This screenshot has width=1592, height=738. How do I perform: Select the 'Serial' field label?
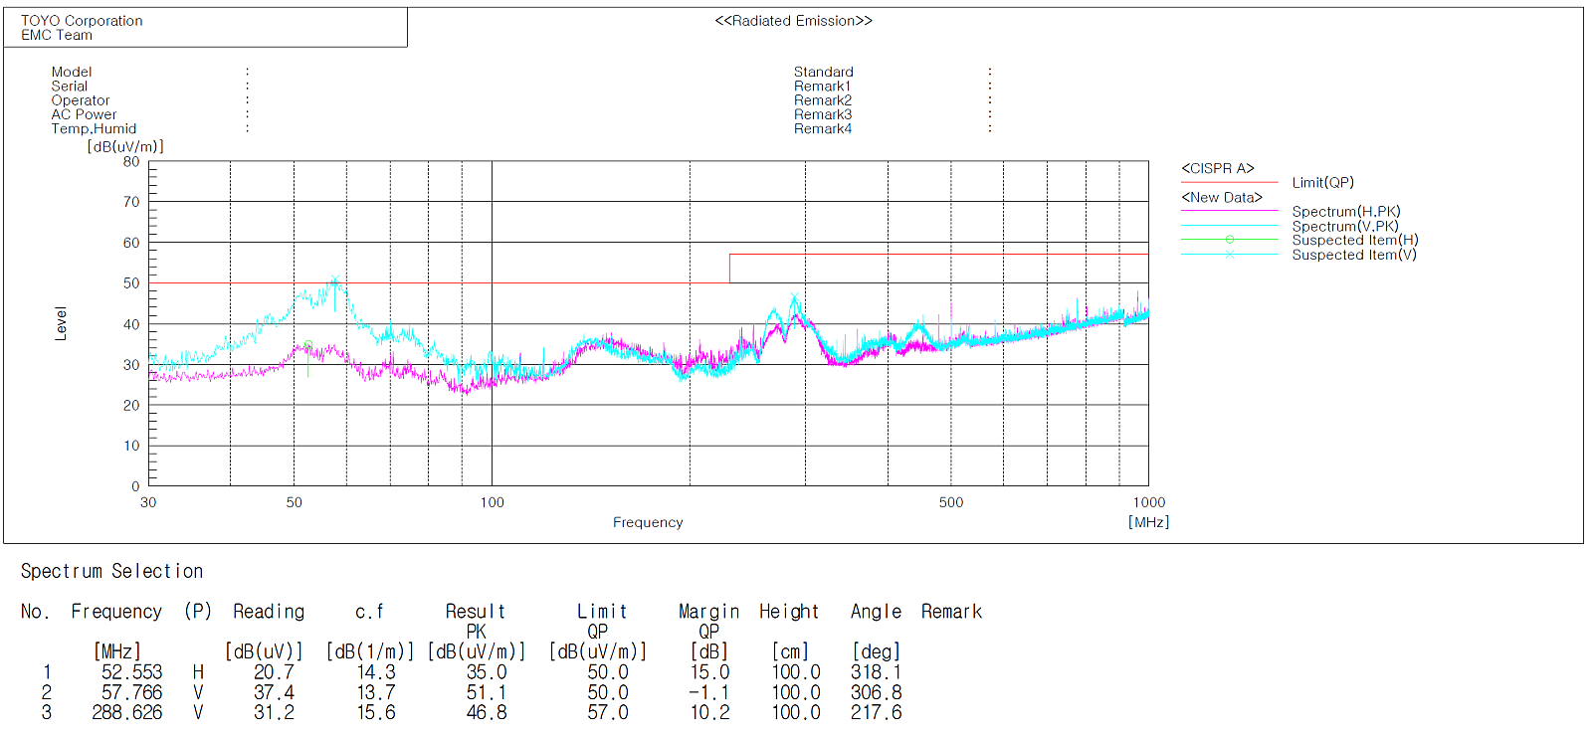point(70,86)
